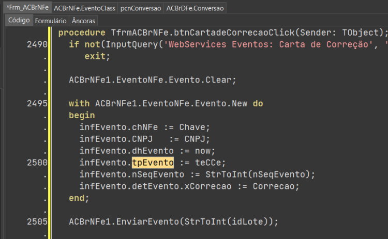Open the ACBrDFe.Conversao tab
388x239 pixels.
(195, 8)
